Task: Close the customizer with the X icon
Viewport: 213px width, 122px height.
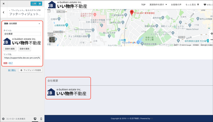Action: tap(4, 4)
